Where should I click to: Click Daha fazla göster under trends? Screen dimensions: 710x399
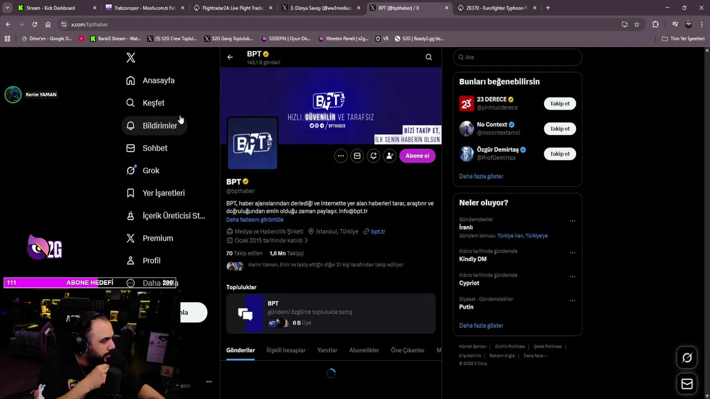point(481,326)
